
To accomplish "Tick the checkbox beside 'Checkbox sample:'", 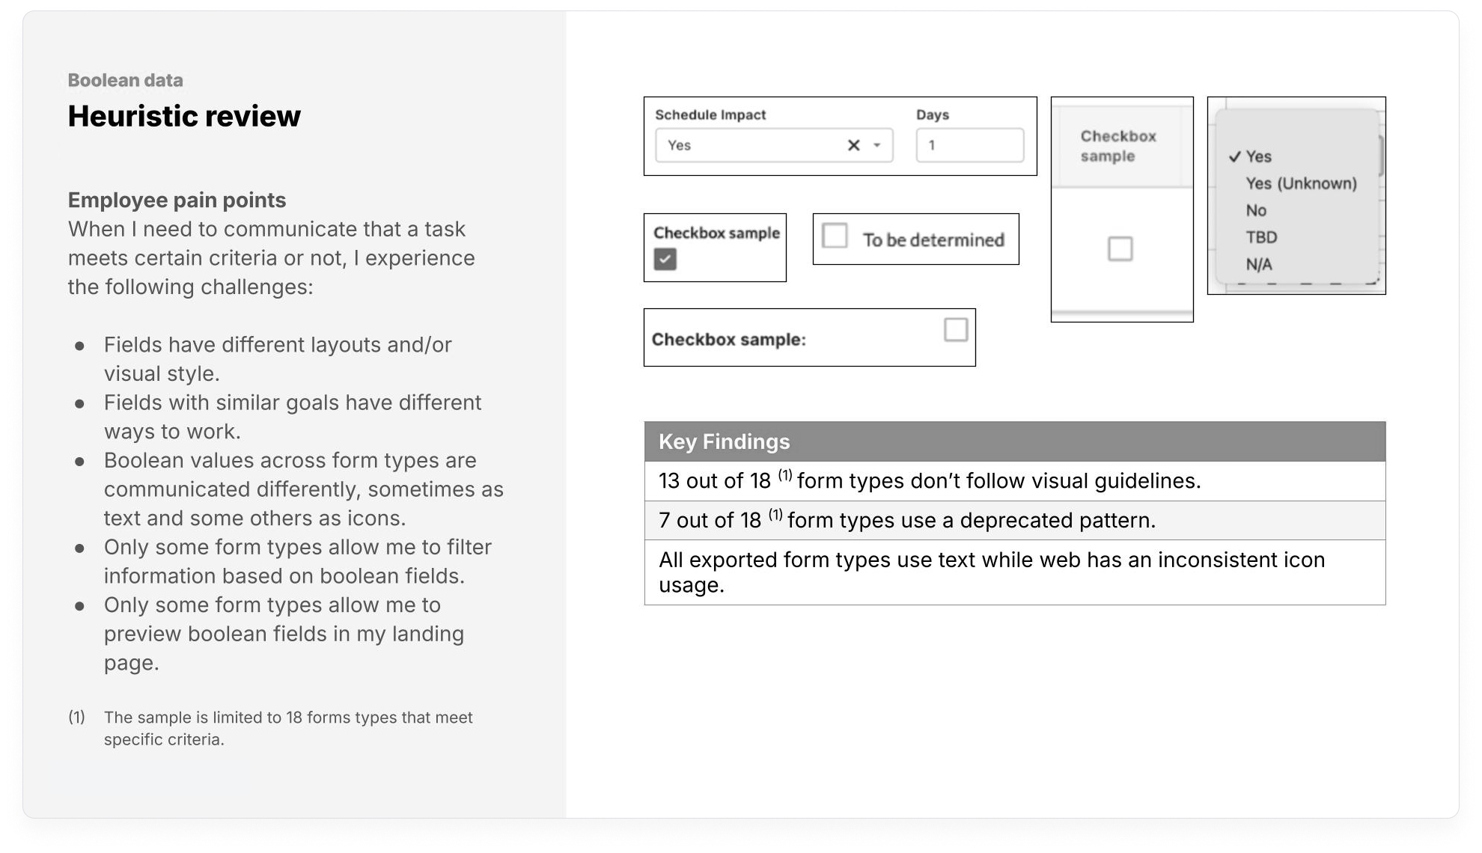I will (x=955, y=330).
